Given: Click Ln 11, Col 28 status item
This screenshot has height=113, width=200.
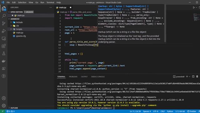Looking at the screenshot, I should click(135, 111).
